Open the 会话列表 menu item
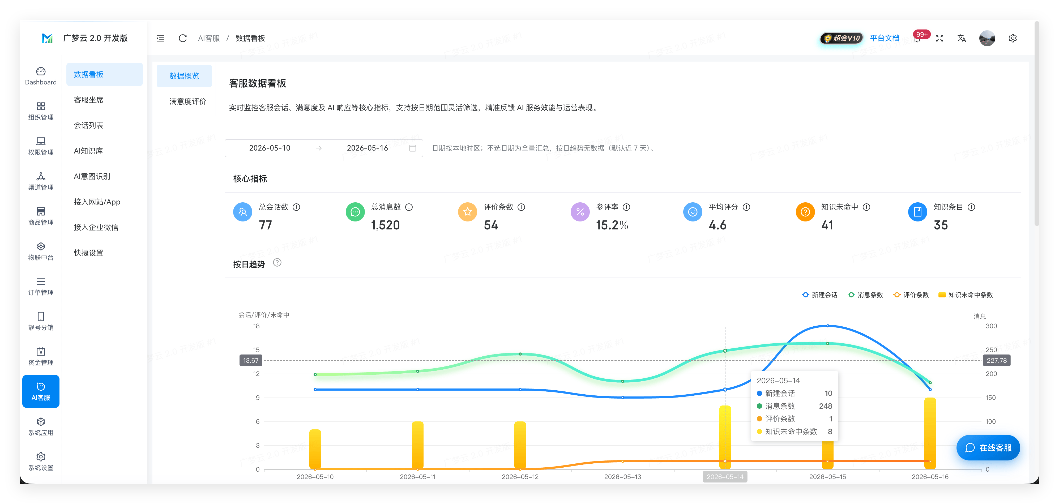 104,125
